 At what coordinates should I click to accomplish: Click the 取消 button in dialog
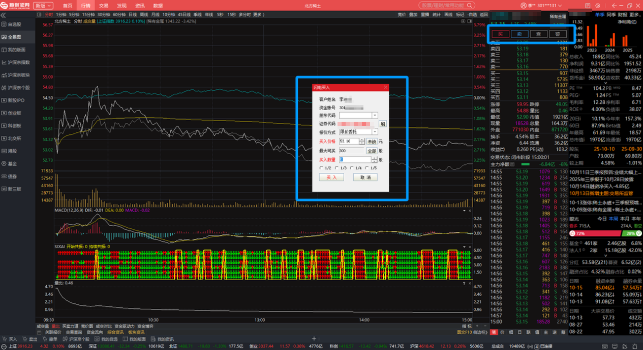[365, 178]
